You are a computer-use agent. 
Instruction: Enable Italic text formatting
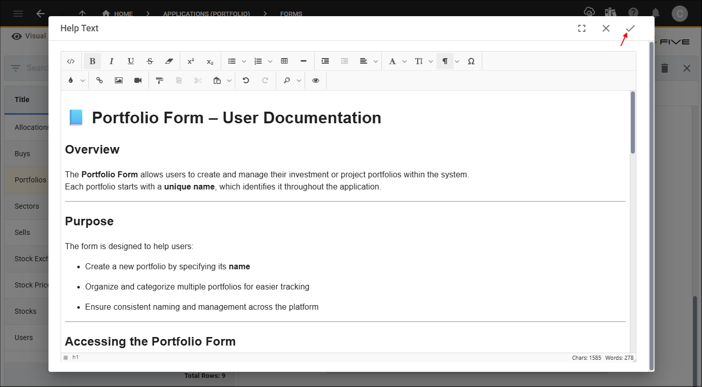coord(112,61)
